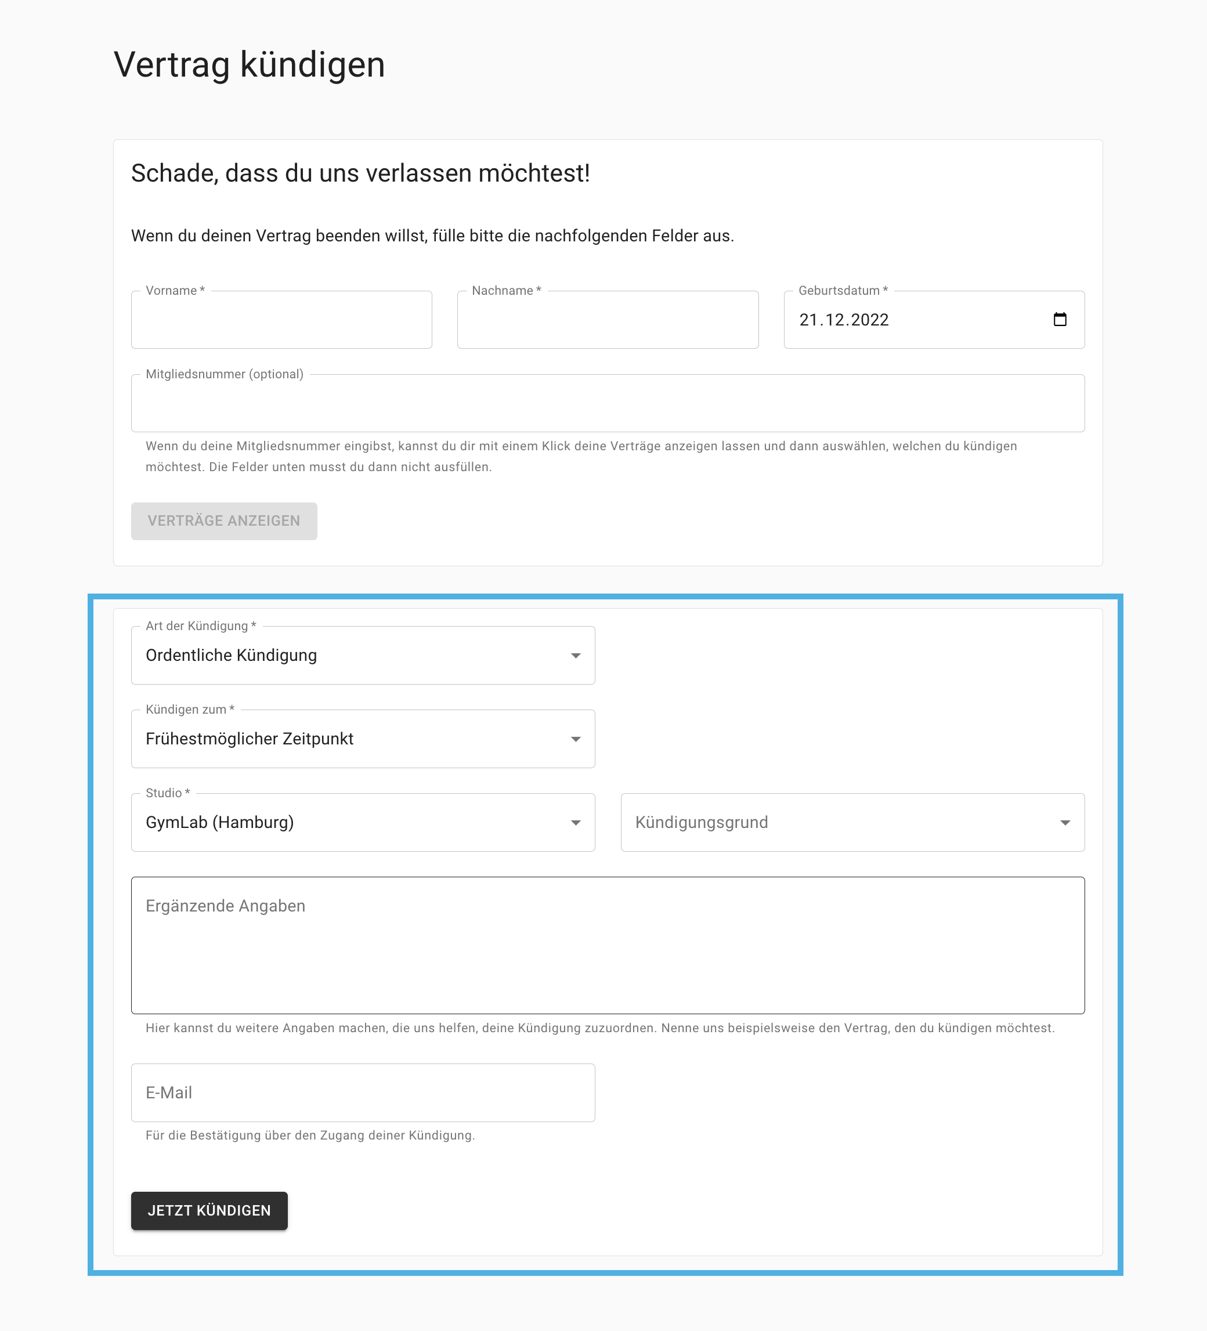Click the heading 'Vertrag kündigen'
Viewport: 1207px width, 1331px height.
click(249, 65)
